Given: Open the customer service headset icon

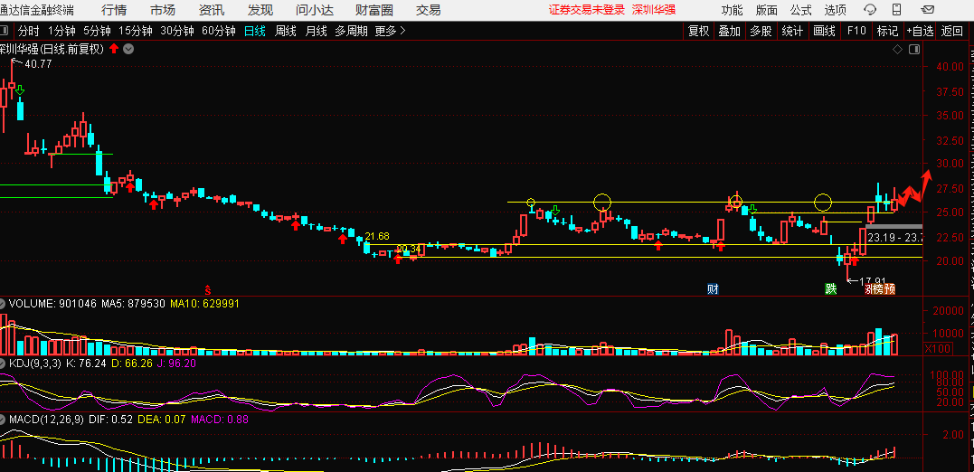Looking at the screenshot, I should 870,9.
